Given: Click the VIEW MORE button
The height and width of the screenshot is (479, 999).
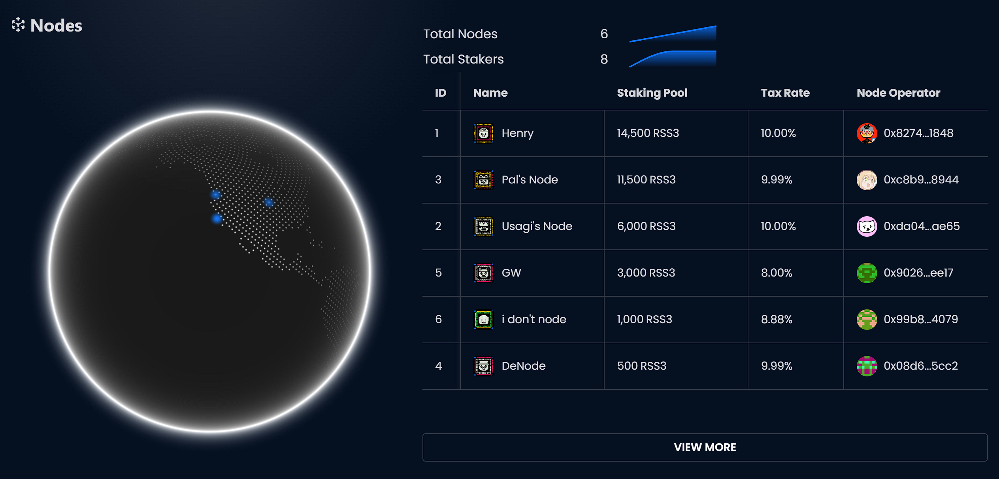Looking at the screenshot, I should 705,447.
